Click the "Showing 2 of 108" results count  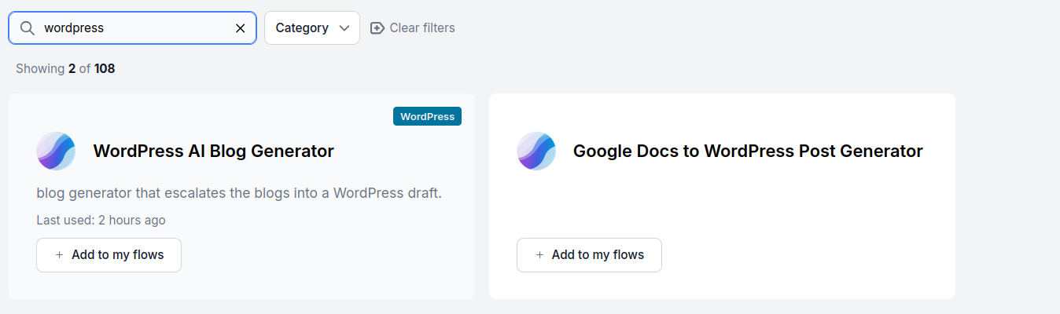pyautogui.click(x=65, y=69)
